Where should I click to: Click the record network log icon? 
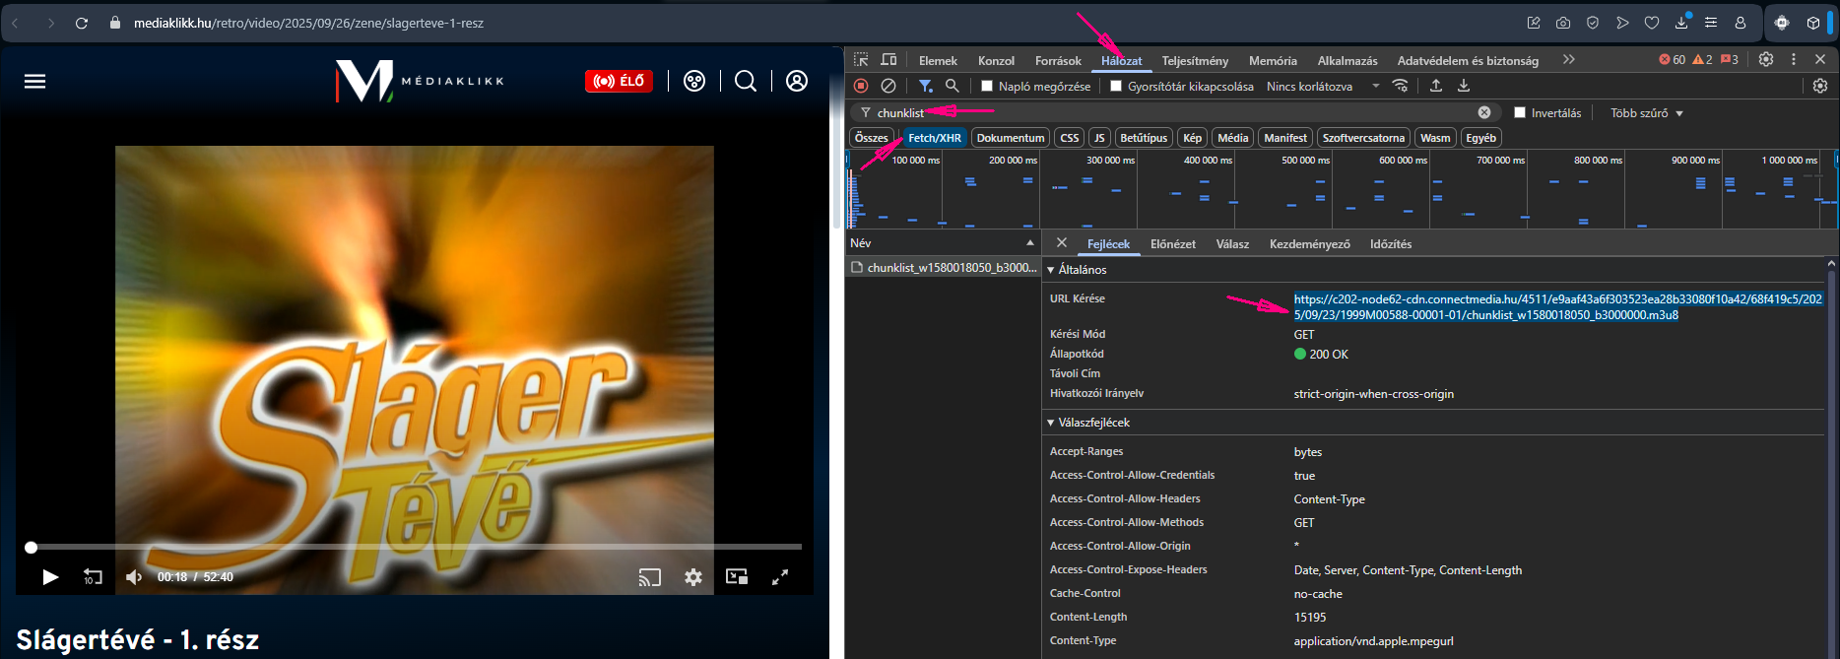coord(861,86)
